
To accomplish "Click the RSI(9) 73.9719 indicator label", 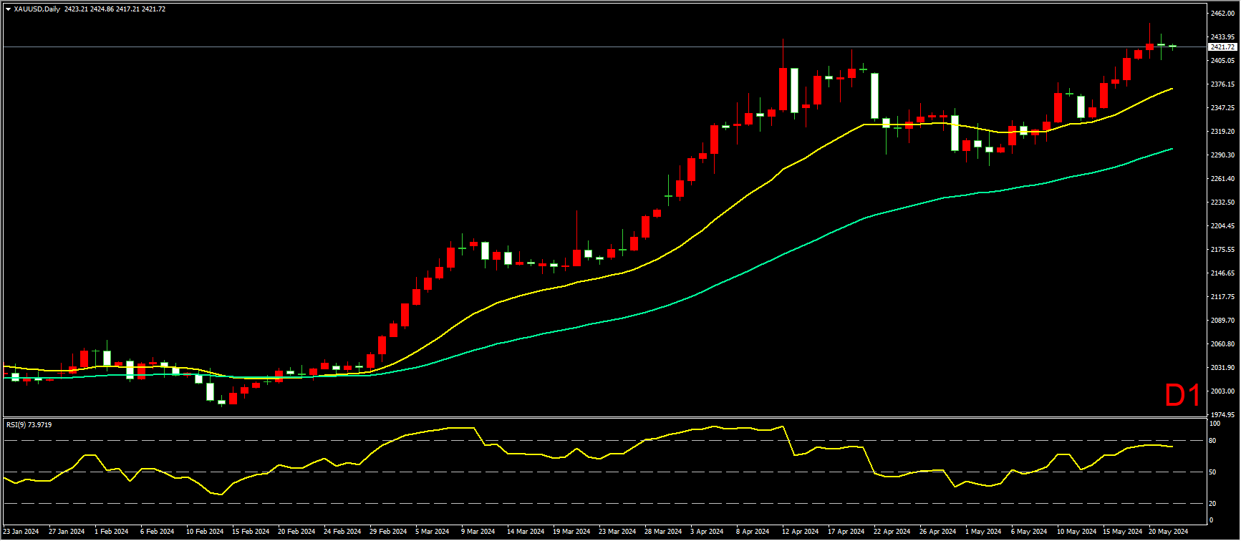I will (29, 425).
